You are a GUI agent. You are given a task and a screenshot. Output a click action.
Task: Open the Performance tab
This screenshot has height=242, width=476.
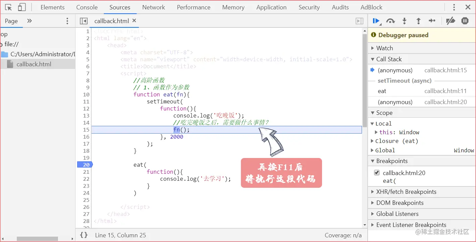pyautogui.click(x=194, y=7)
